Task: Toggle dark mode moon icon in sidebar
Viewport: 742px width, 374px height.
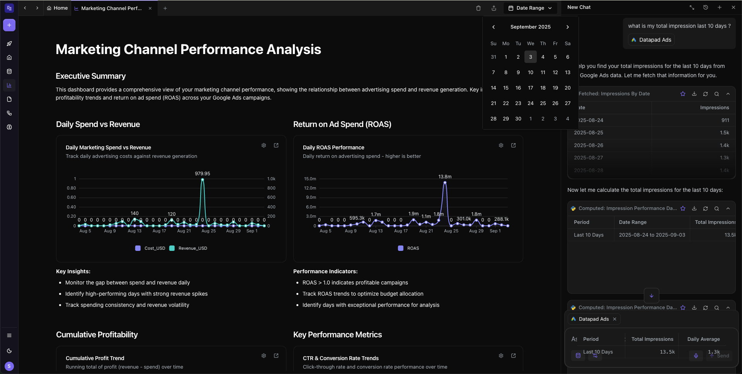Action: click(9, 351)
